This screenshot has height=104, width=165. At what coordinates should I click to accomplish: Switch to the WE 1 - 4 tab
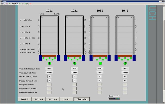click(38, 99)
